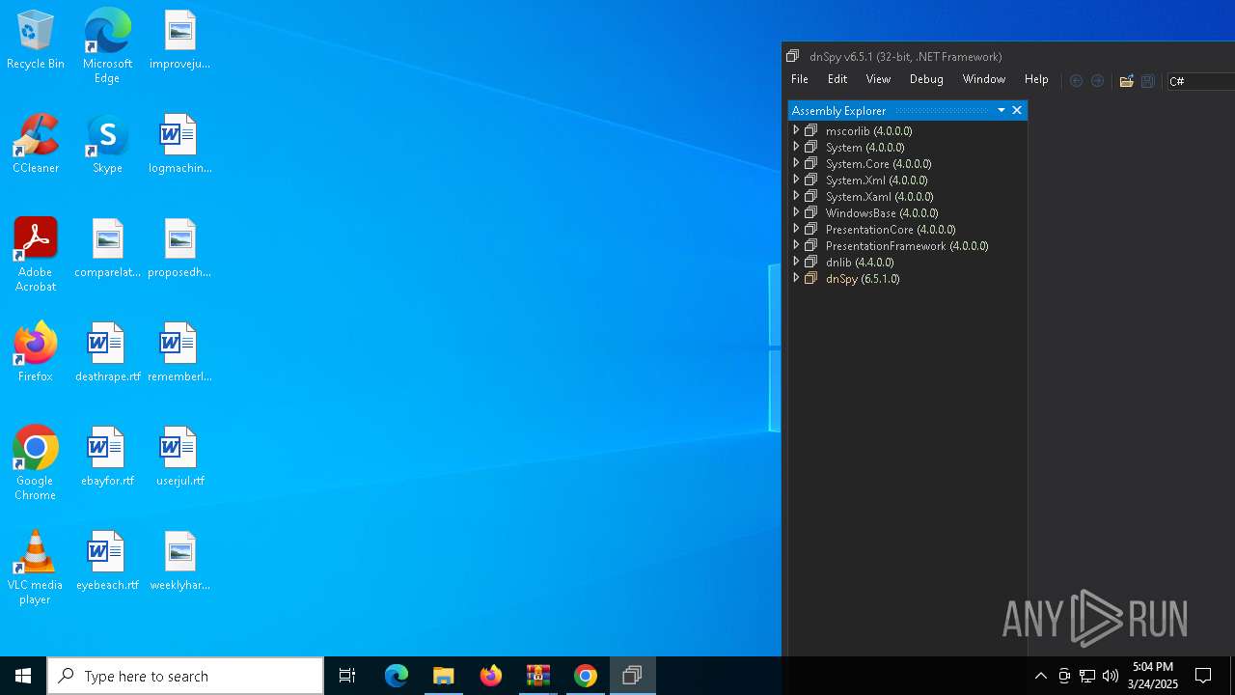Viewport: 1235px width, 695px height.
Task: Open the View menu in dnSpy
Action: coord(878,79)
